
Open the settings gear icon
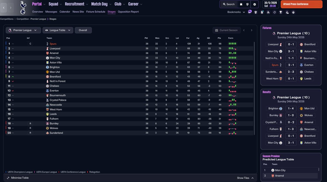pos(255,4)
